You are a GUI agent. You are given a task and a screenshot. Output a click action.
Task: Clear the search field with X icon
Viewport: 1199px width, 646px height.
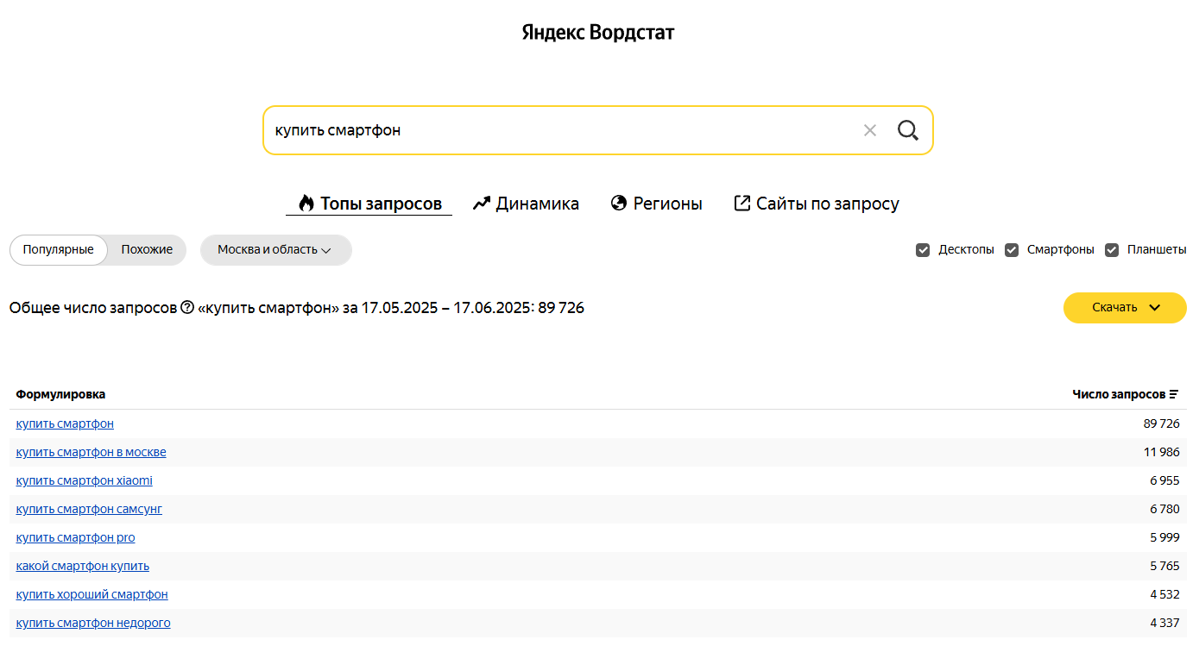[x=869, y=130]
